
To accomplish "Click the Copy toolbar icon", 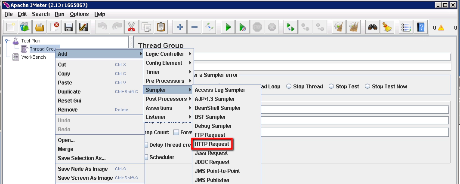I will [x=146, y=27].
